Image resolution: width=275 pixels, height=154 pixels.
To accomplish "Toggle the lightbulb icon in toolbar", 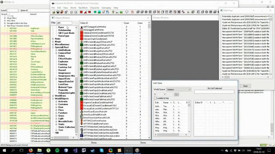I will pyautogui.click(x=113, y=12).
